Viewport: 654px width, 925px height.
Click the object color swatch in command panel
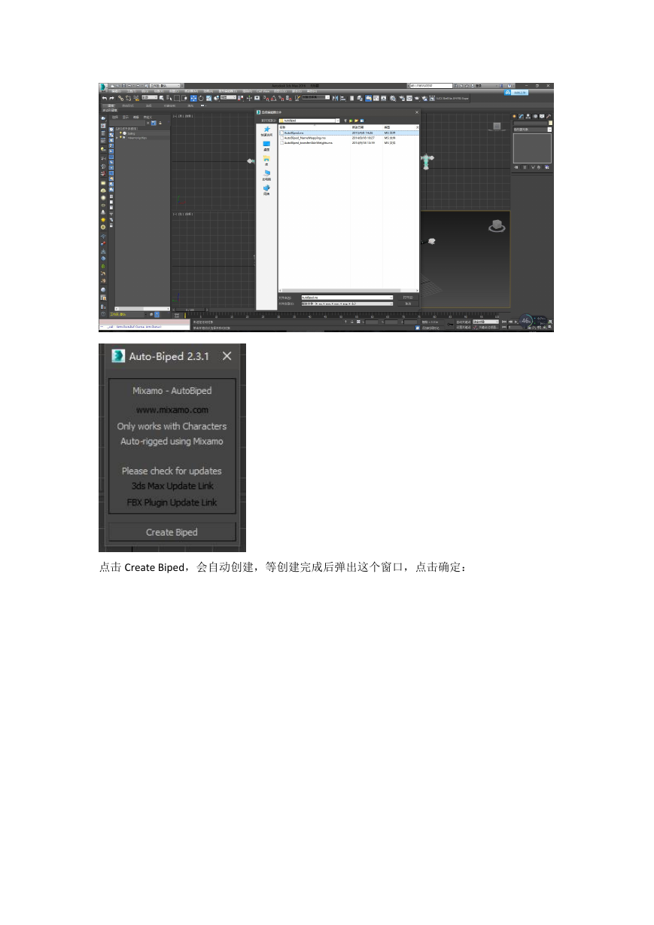(550, 123)
